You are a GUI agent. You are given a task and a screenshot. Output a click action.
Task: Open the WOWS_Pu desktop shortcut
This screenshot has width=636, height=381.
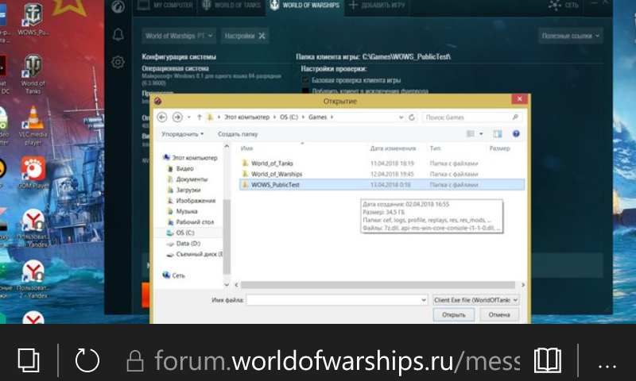pyautogui.click(x=33, y=19)
